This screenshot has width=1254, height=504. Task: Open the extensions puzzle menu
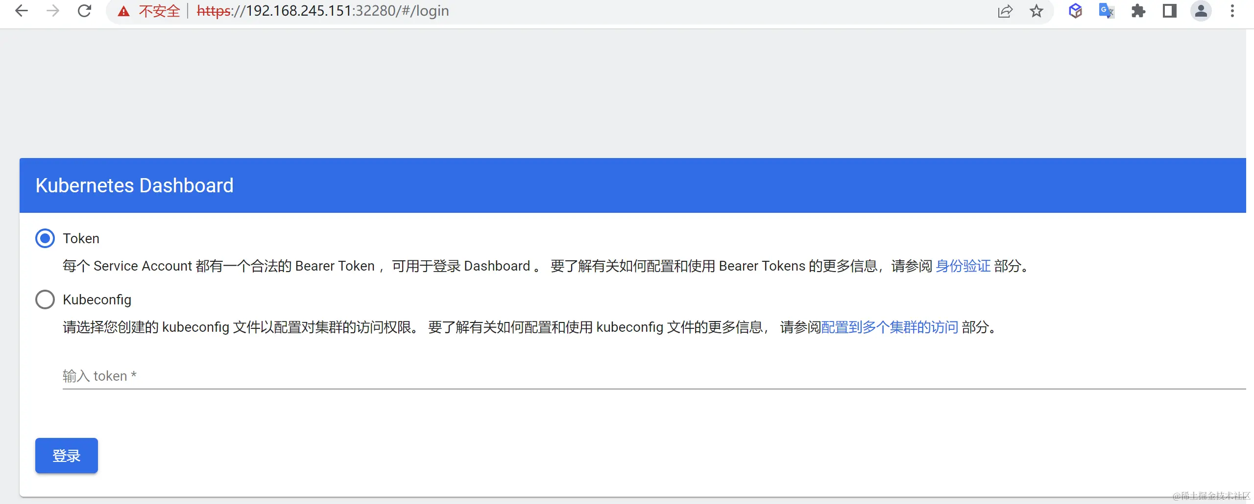pyautogui.click(x=1138, y=11)
